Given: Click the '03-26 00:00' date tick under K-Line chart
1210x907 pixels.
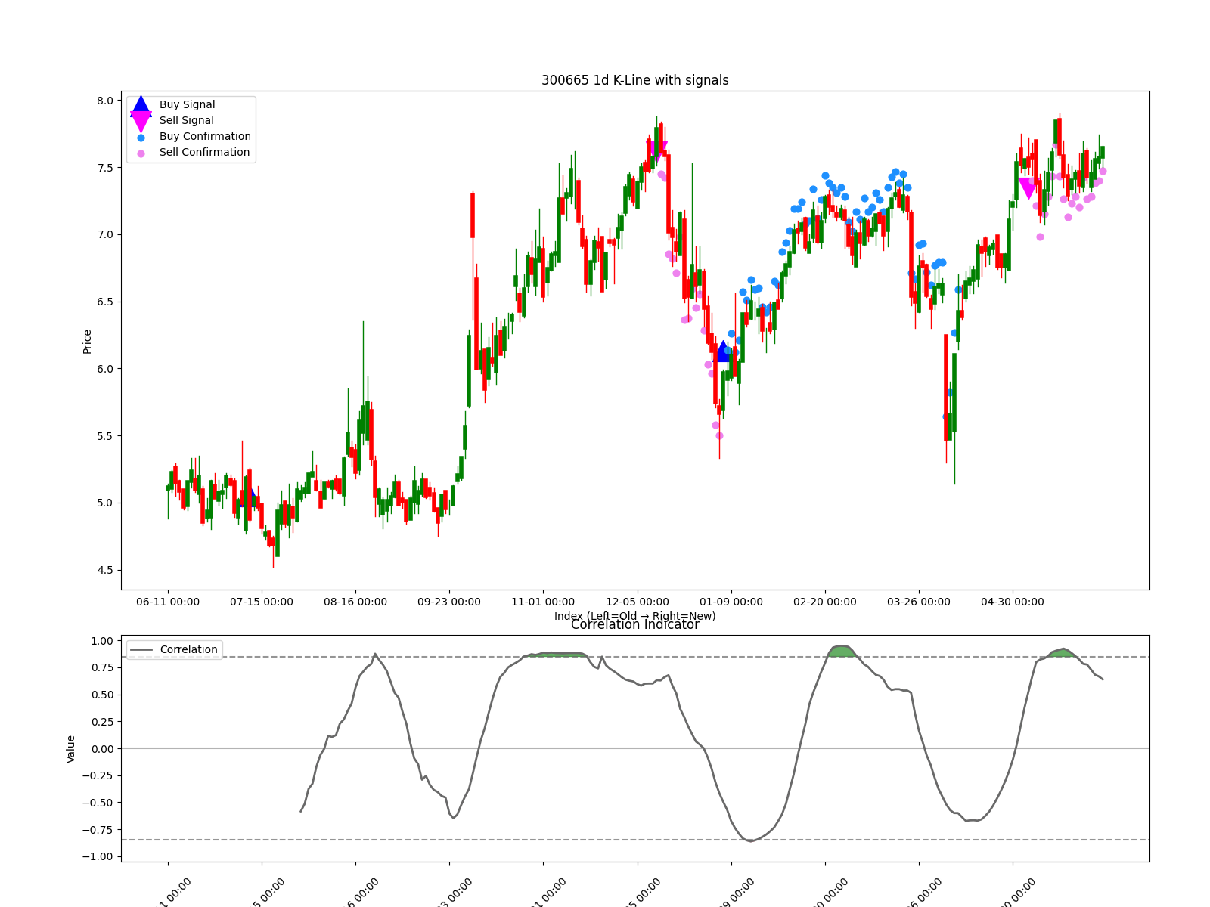Looking at the screenshot, I should 919,602.
